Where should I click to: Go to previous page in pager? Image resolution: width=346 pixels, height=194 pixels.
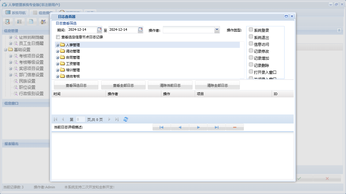pyautogui.click(x=63, y=119)
